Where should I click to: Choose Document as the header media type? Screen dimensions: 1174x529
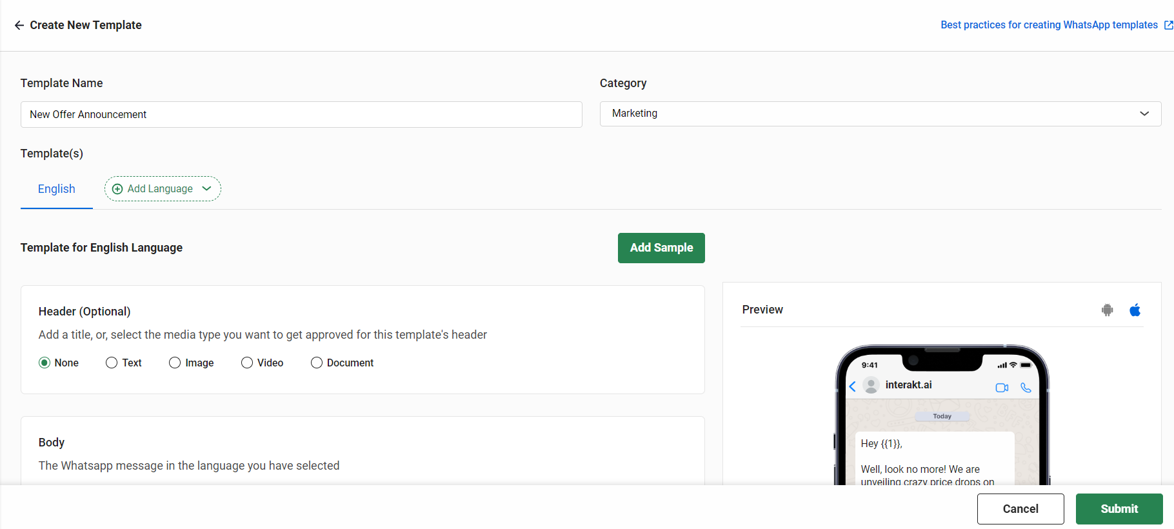(317, 363)
